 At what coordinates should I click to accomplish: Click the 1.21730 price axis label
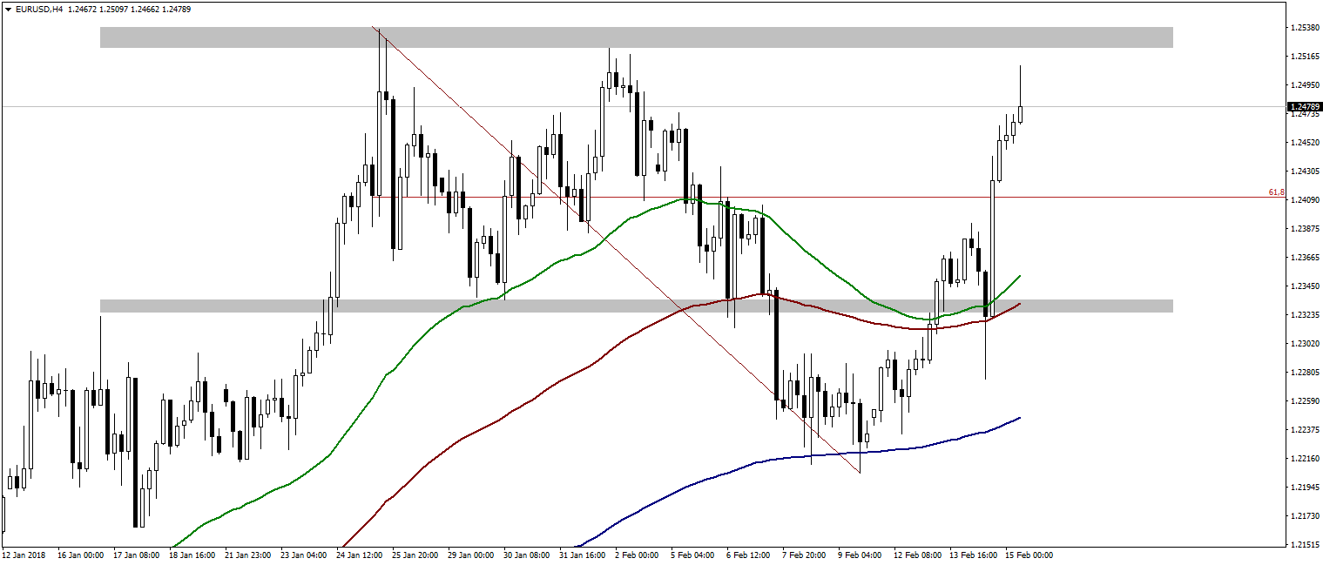click(1303, 516)
